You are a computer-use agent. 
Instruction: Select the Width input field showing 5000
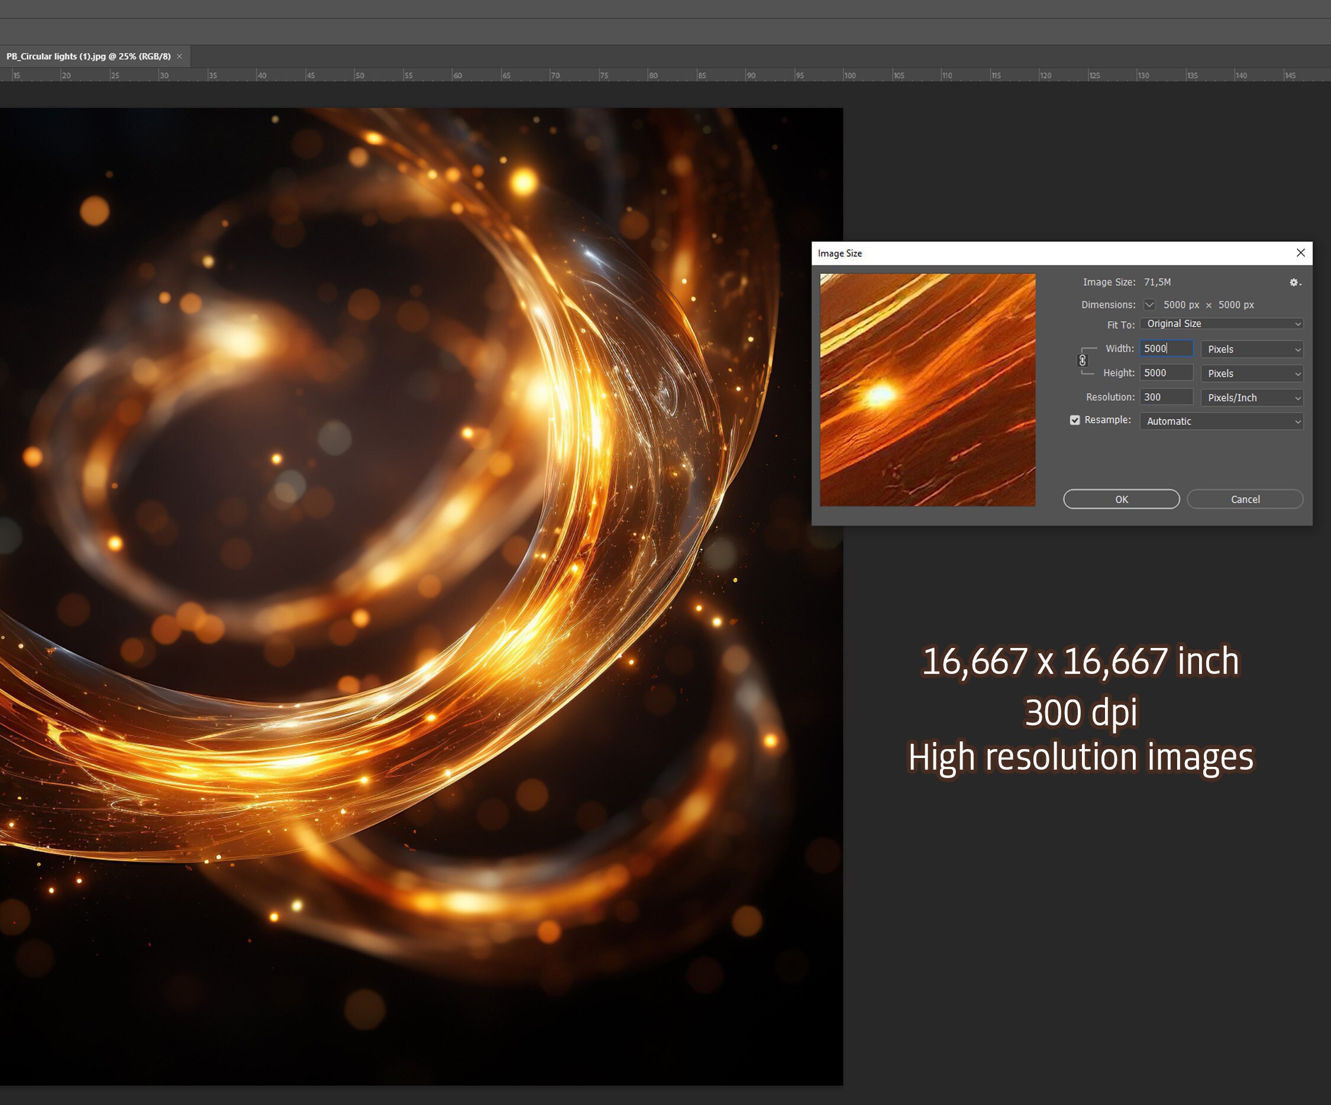click(x=1166, y=348)
